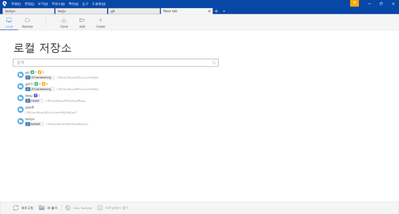The width and height of the screenshot is (399, 214).
Task: Select the testyo repository name
Action: (30, 119)
